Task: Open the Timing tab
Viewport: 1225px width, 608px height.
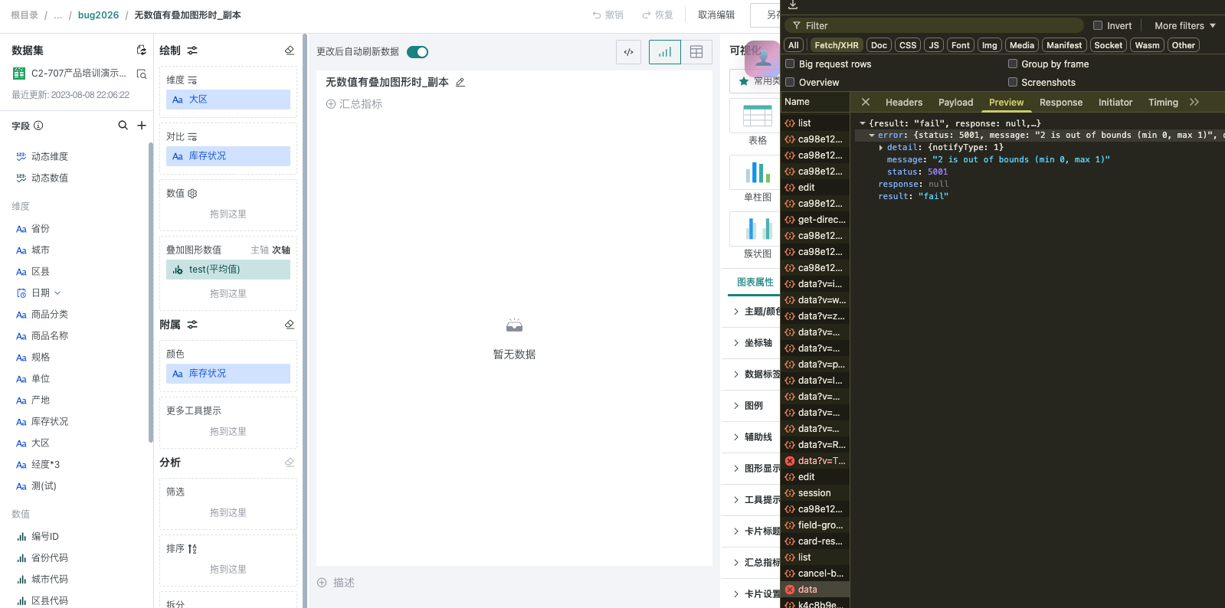Action: point(1163,103)
